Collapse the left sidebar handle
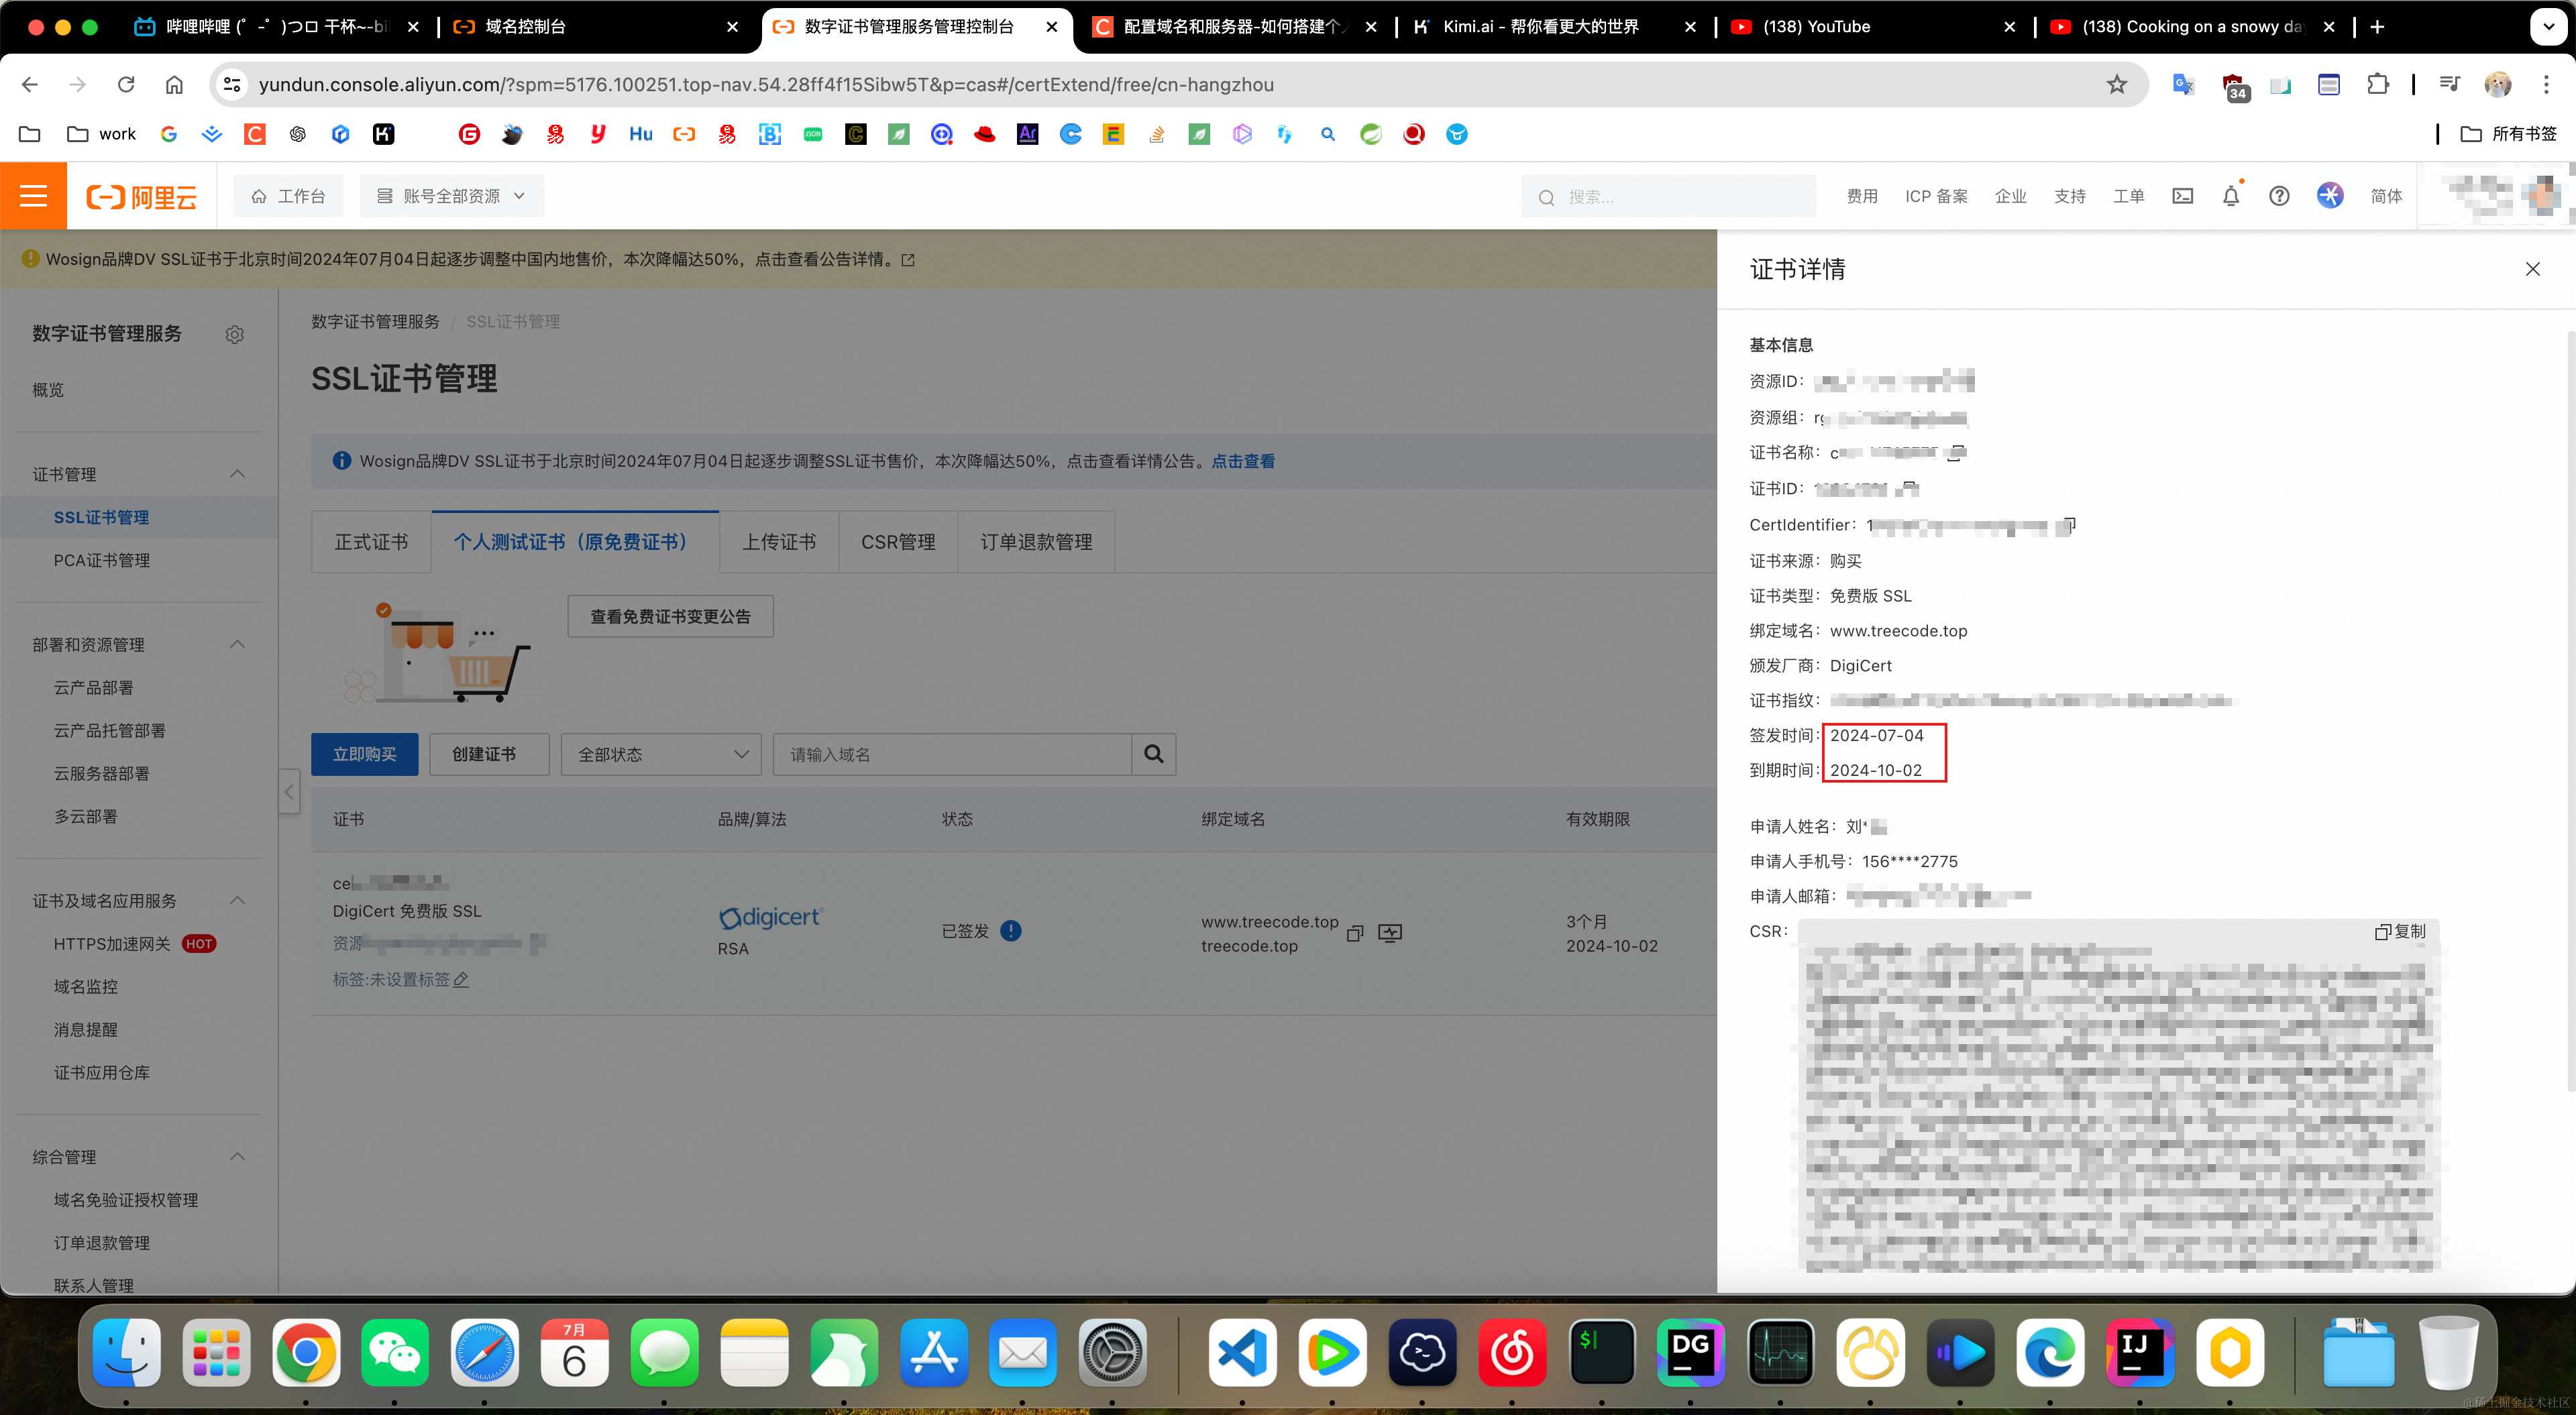Viewport: 2576px width, 1415px height. [289, 792]
